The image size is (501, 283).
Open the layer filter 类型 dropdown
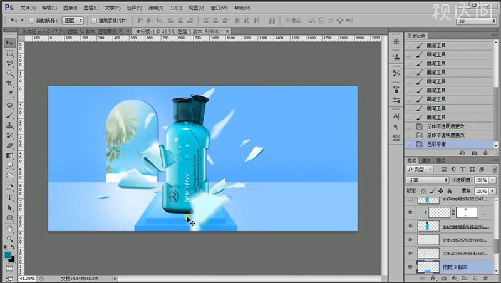click(420, 169)
